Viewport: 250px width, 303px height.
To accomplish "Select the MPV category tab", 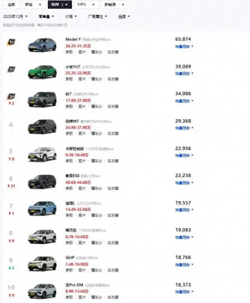I will click(x=86, y=5).
